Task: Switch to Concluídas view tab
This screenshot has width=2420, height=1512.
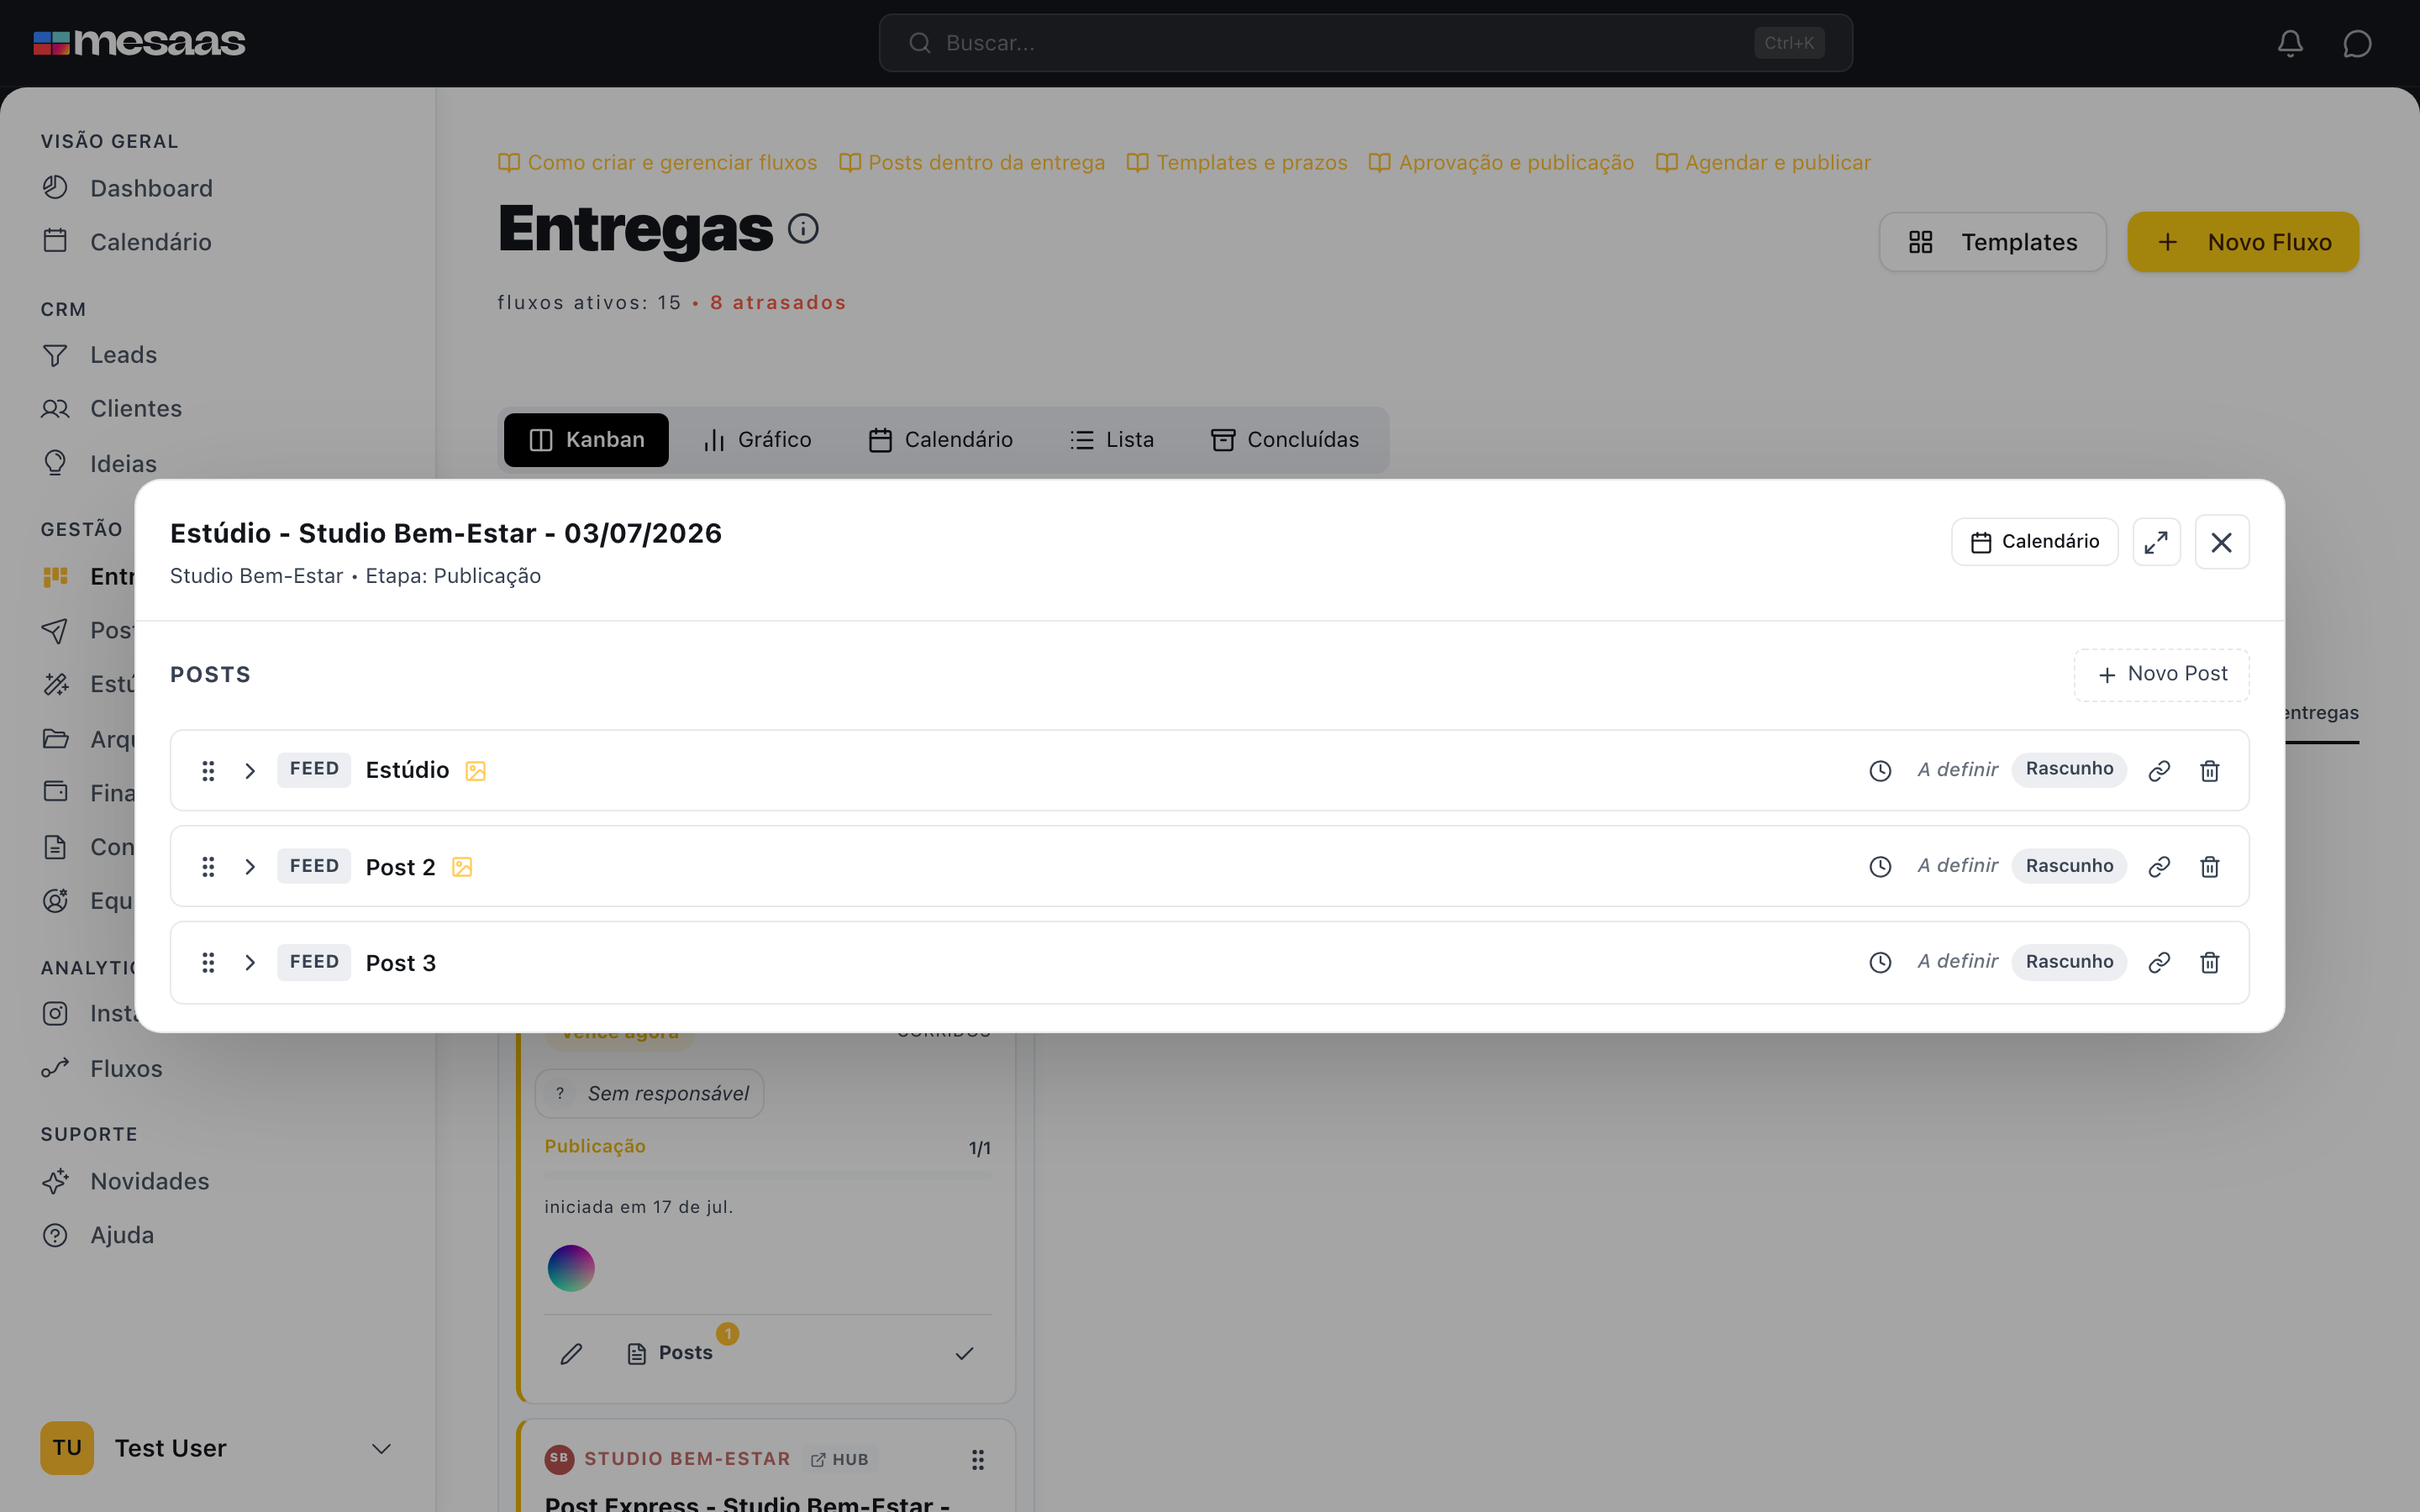Action: [x=1285, y=440]
